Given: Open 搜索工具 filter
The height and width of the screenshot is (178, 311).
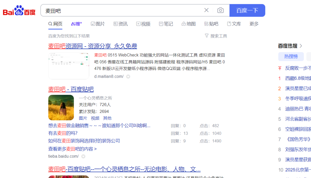Looking at the screenshot, I should tap(216, 36).
